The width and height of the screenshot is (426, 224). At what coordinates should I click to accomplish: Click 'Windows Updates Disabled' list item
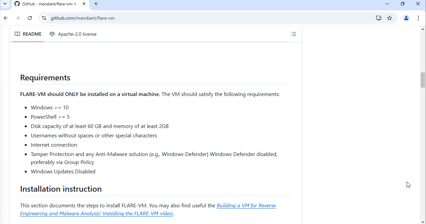click(63, 171)
